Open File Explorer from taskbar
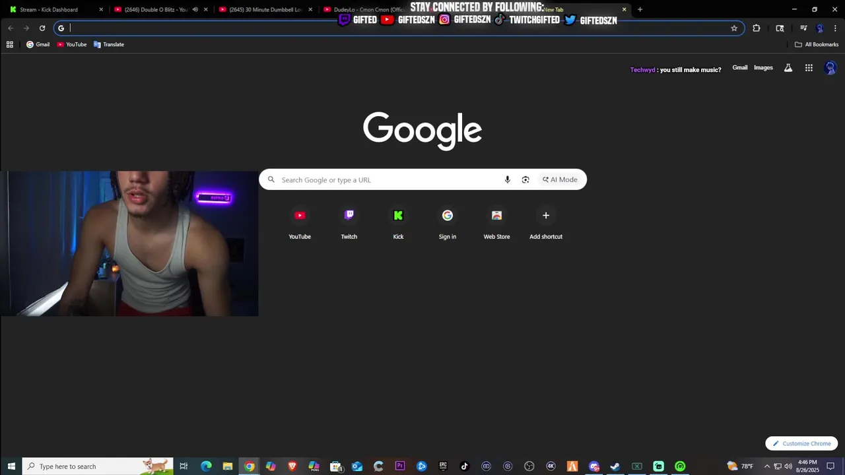Viewport: 845px width, 475px height. click(228, 466)
